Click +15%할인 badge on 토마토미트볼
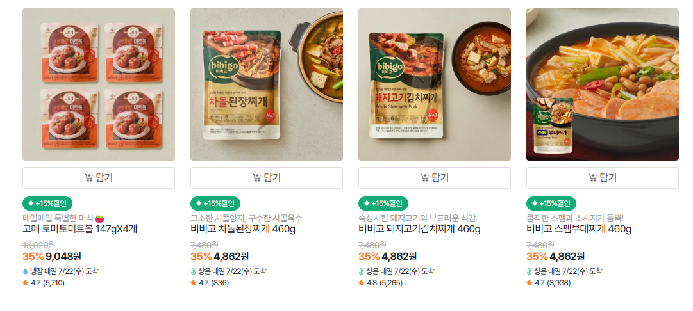Viewport: 693px width, 311px height. [x=47, y=203]
